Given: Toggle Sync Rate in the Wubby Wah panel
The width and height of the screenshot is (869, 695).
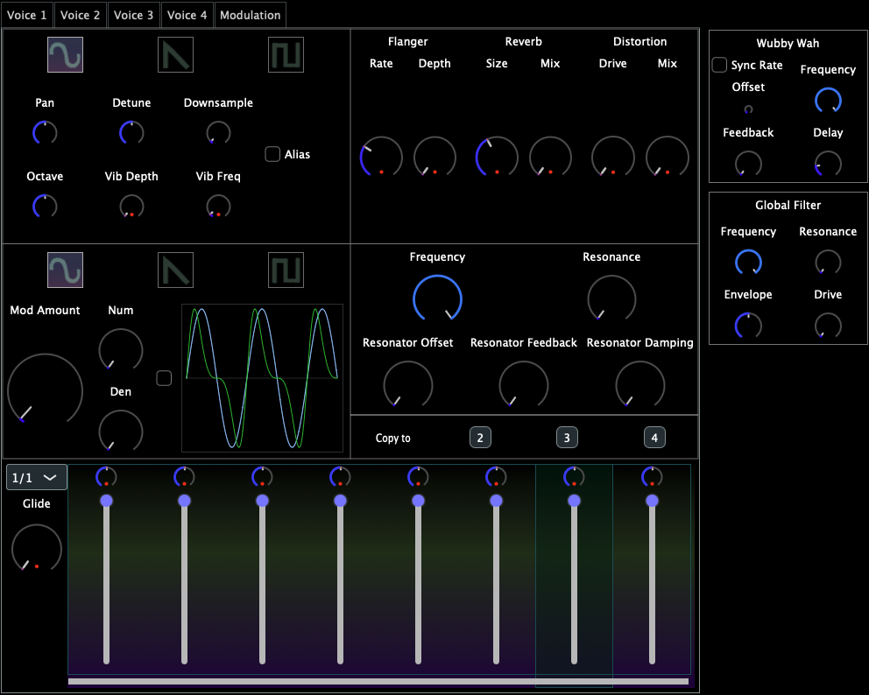Looking at the screenshot, I should click(x=719, y=64).
